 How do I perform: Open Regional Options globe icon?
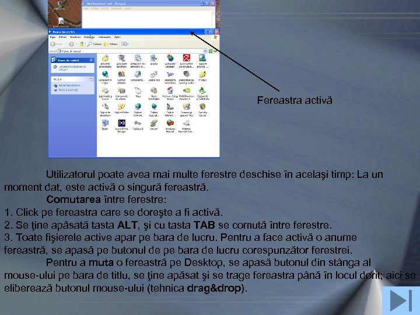(x=154, y=107)
